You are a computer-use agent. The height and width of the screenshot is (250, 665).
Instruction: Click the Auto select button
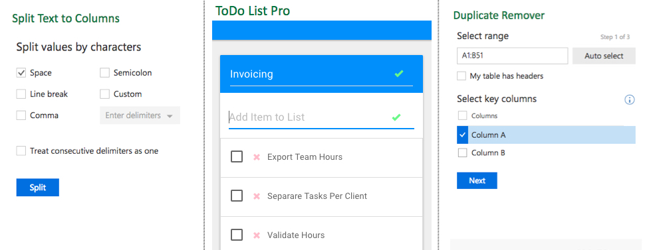pyautogui.click(x=604, y=56)
